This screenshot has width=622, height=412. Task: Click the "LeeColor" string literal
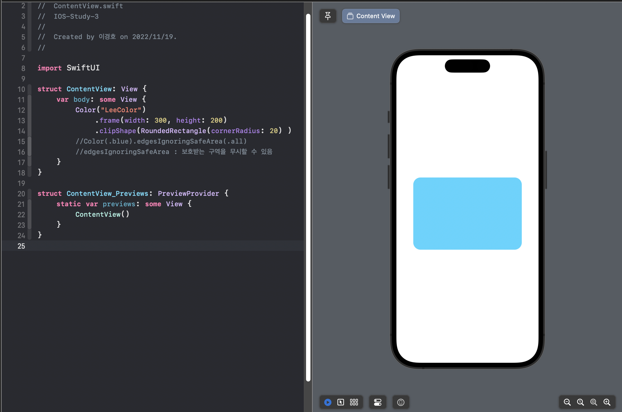[x=121, y=110]
